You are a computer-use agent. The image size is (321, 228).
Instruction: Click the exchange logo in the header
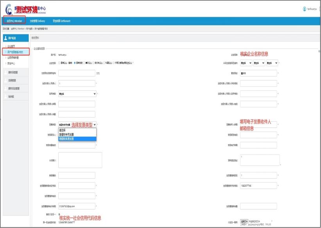[9, 9]
